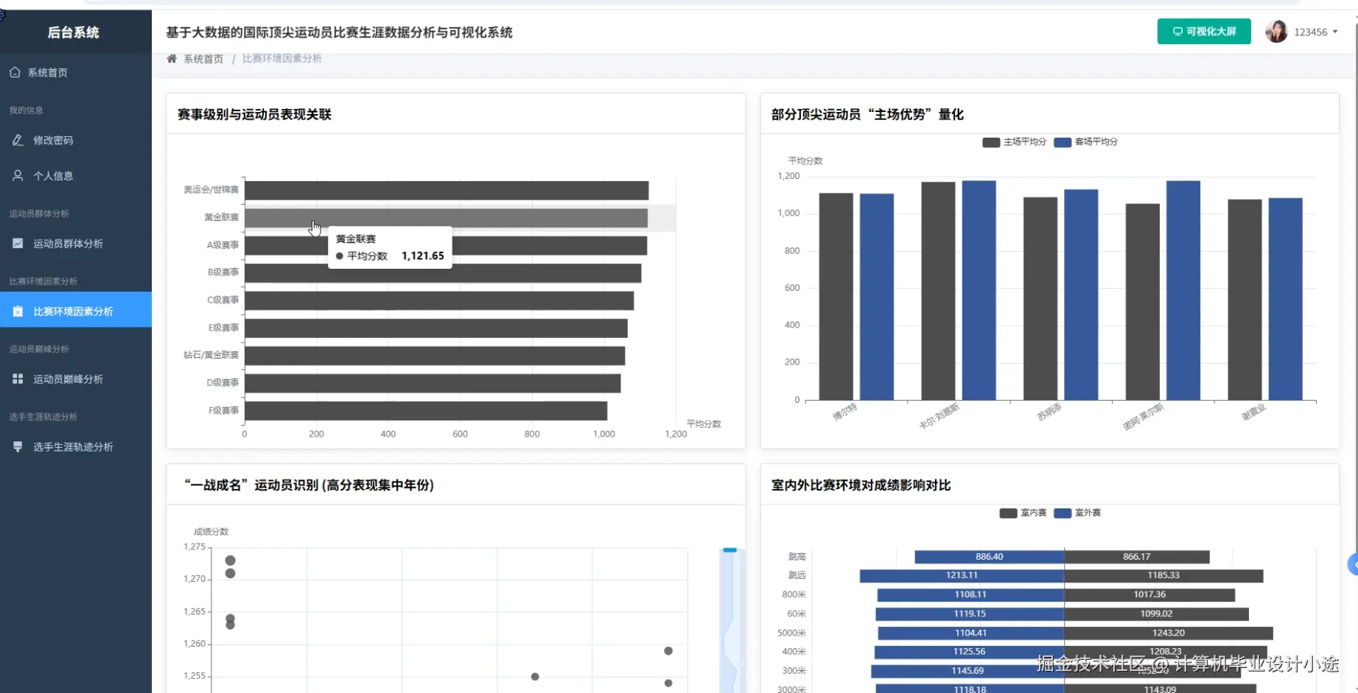
Task: Select the pencil icon for 修改密码
Action: coord(16,140)
